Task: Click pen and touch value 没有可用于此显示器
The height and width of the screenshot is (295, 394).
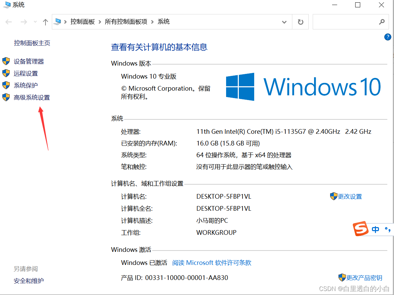Action: [x=244, y=167]
